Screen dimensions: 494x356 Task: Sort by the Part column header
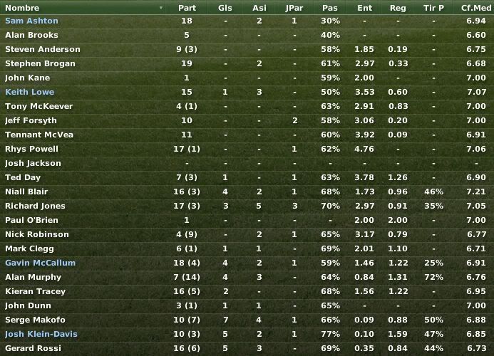pyautogui.click(x=187, y=8)
